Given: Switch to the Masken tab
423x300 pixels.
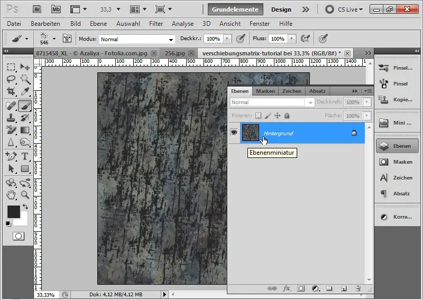Looking at the screenshot, I should 265,91.
